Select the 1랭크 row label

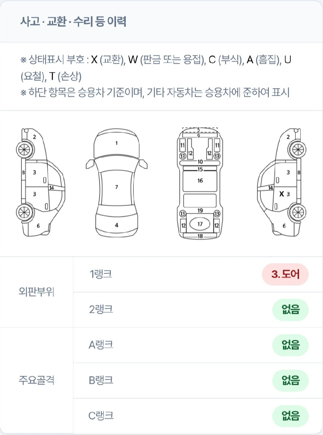[101, 274]
